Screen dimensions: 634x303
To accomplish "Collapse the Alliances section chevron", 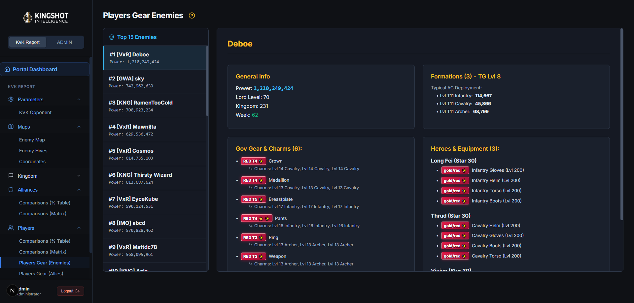I will [79, 190].
